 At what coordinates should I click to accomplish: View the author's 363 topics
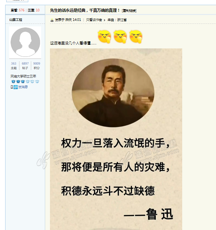pos(14,66)
